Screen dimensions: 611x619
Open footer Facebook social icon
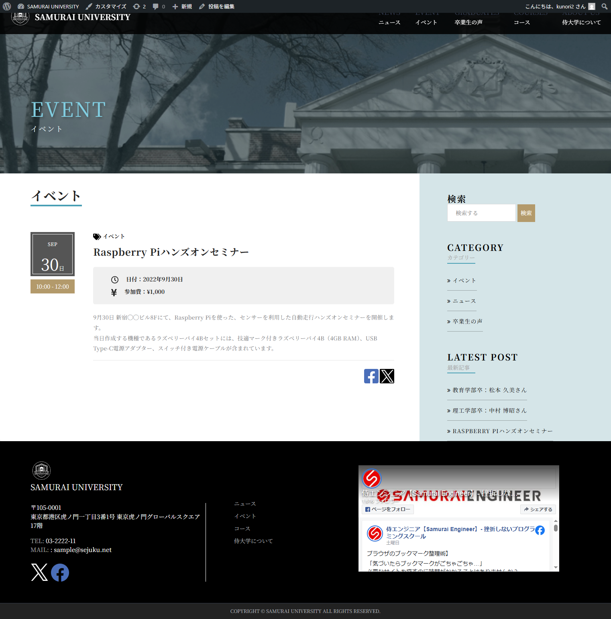tap(60, 572)
